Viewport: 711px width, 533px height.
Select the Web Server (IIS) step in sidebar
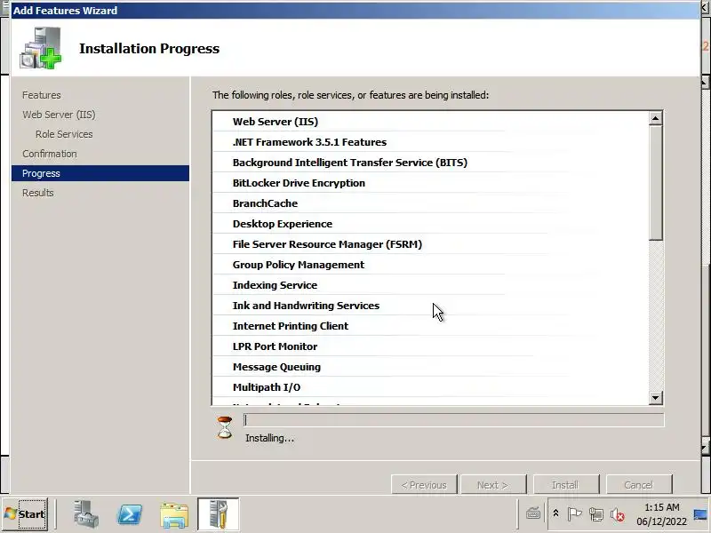[x=59, y=115]
